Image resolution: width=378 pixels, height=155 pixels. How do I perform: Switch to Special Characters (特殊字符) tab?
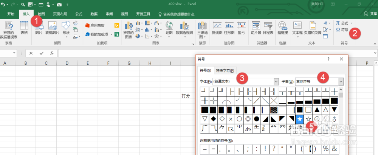pyautogui.click(x=225, y=71)
